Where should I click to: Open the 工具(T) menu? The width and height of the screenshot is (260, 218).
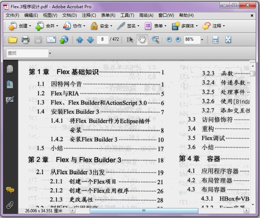click(x=127, y=16)
